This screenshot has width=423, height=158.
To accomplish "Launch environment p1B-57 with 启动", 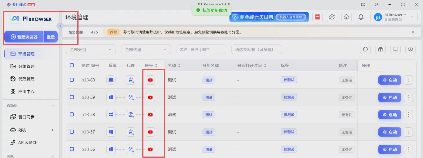I will (390, 132).
